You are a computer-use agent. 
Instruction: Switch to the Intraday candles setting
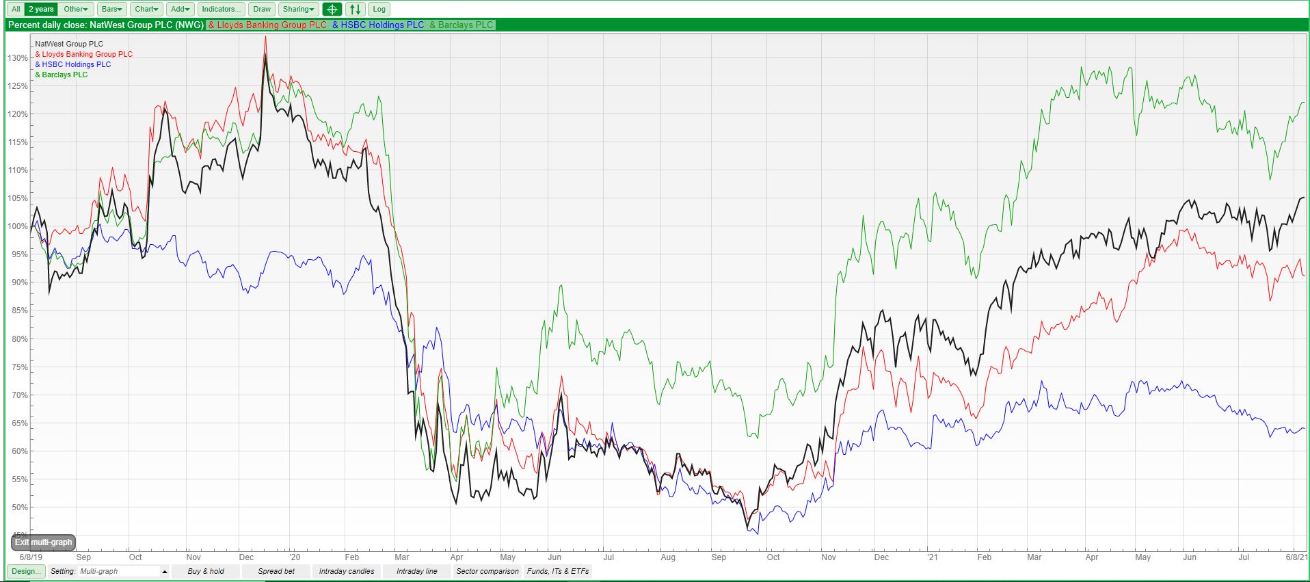(347, 571)
